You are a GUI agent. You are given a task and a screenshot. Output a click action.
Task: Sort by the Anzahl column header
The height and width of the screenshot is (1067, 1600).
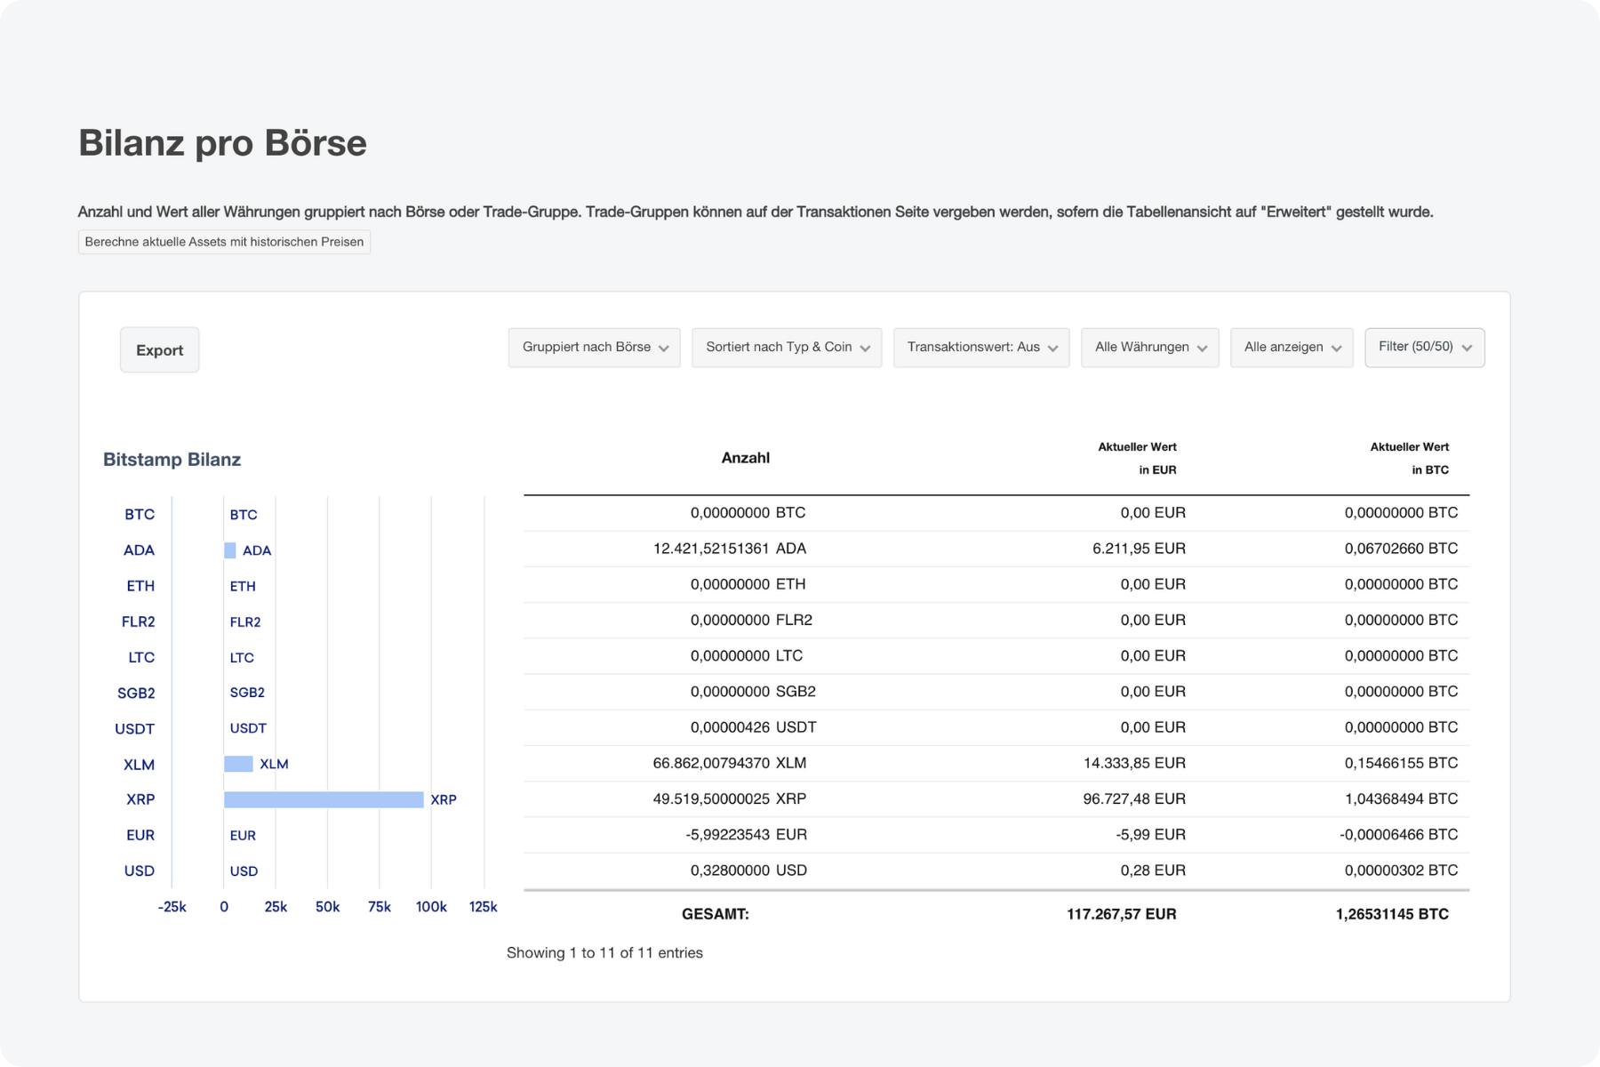click(x=745, y=458)
